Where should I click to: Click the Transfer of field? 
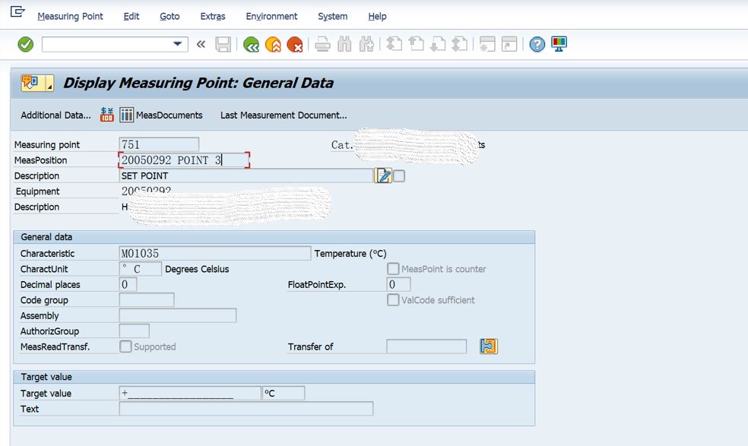click(x=426, y=346)
